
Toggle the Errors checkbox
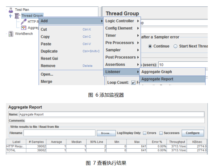145,133
